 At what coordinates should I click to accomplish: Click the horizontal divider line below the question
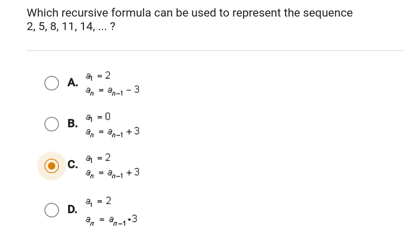coord(215,51)
